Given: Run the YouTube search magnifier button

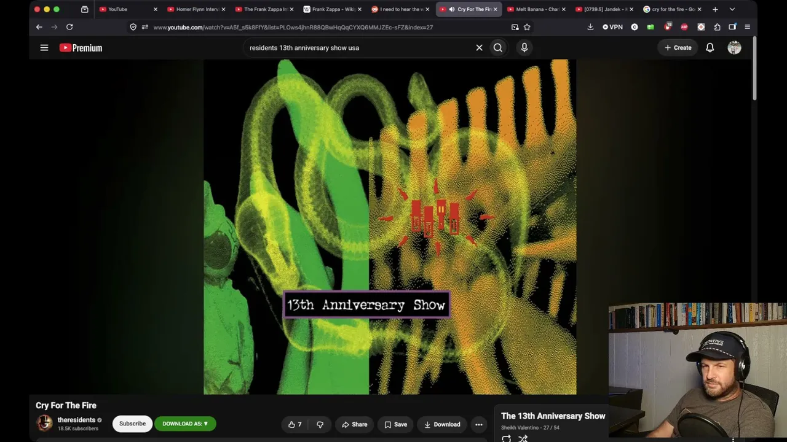Looking at the screenshot, I should (x=498, y=47).
